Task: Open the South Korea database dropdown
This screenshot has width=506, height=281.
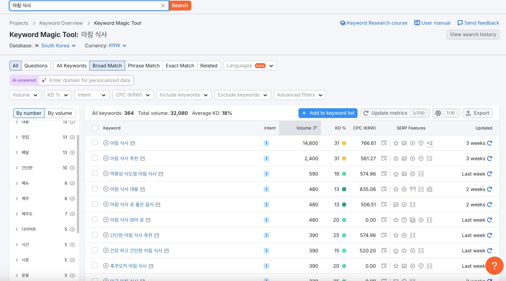Action: (x=56, y=46)
